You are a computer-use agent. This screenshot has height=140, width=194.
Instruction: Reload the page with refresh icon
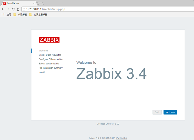13,9
